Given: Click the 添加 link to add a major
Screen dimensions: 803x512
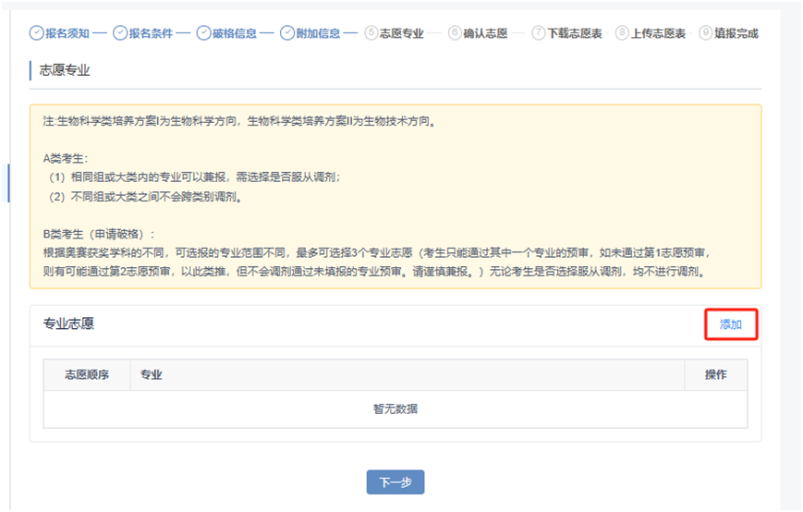Looking at the screenshot, I should tap(730, 324).
